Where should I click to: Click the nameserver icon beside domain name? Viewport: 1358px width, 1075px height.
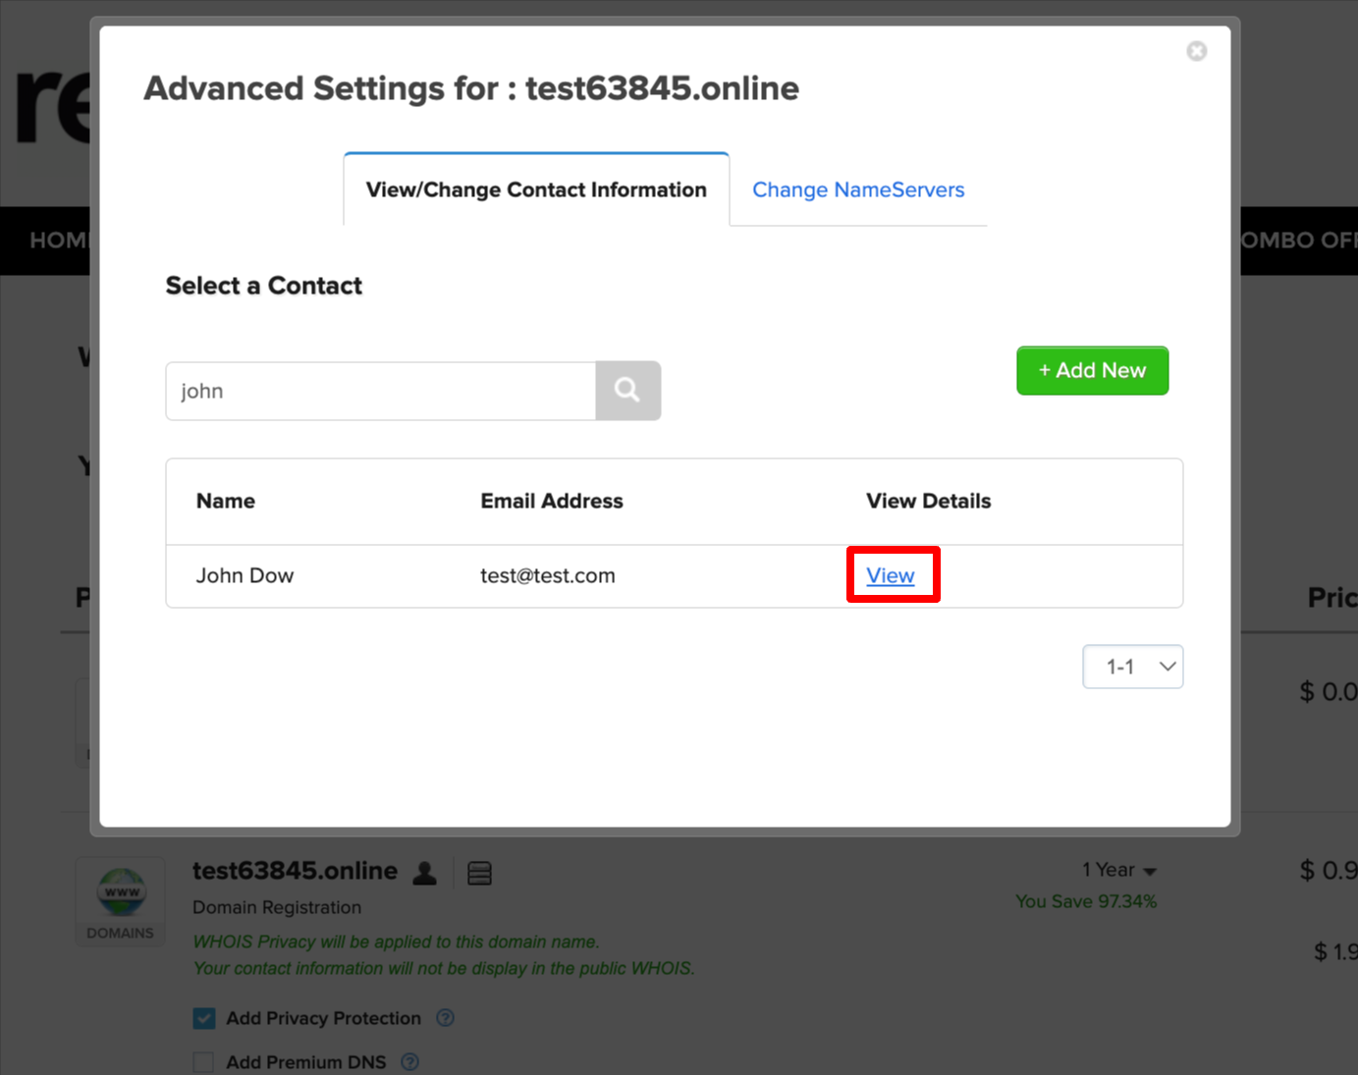point(479,873)
